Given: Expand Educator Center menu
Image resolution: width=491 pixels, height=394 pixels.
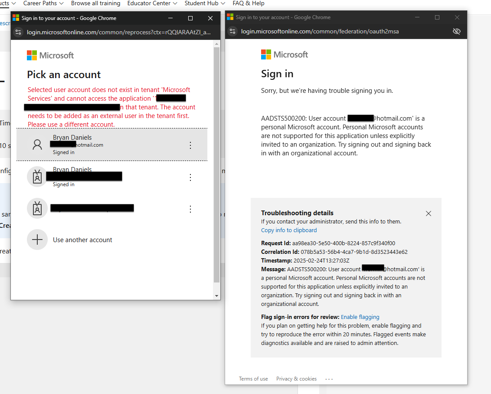Looking at the screenshot, I should pyautogui.click(x=152, y=3).
